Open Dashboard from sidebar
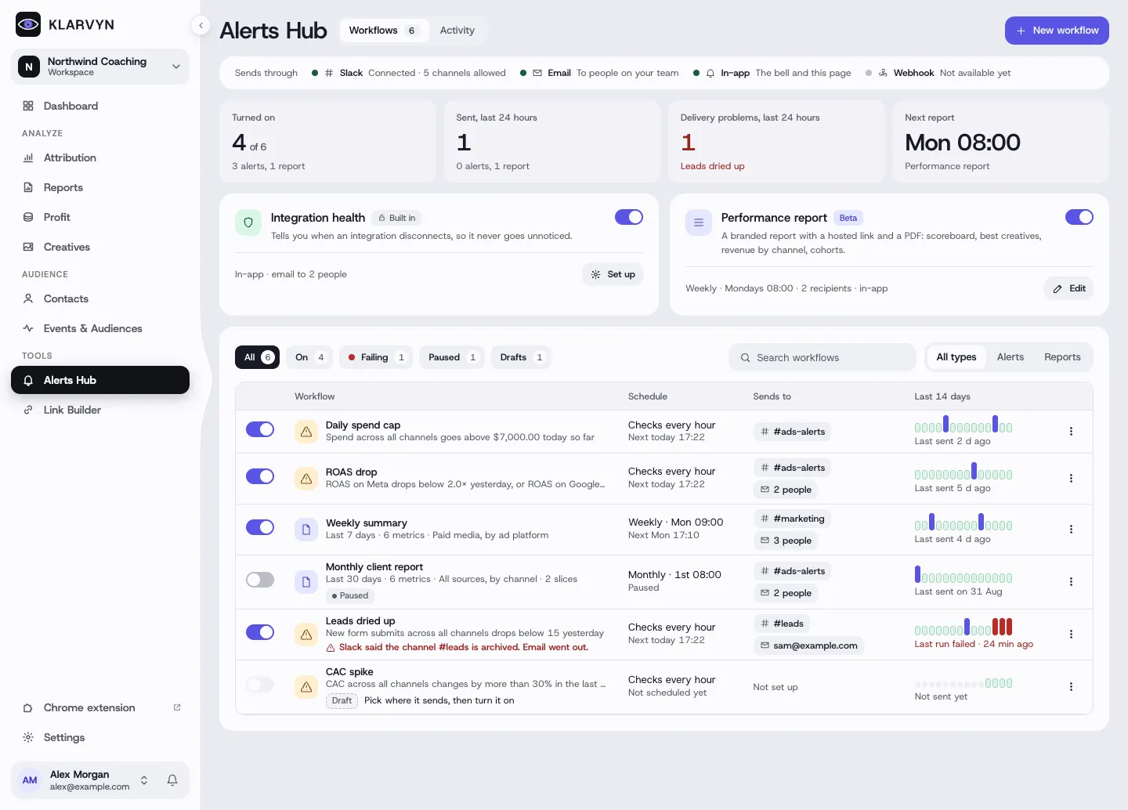1128x810 pixels. tap(100, 106)
